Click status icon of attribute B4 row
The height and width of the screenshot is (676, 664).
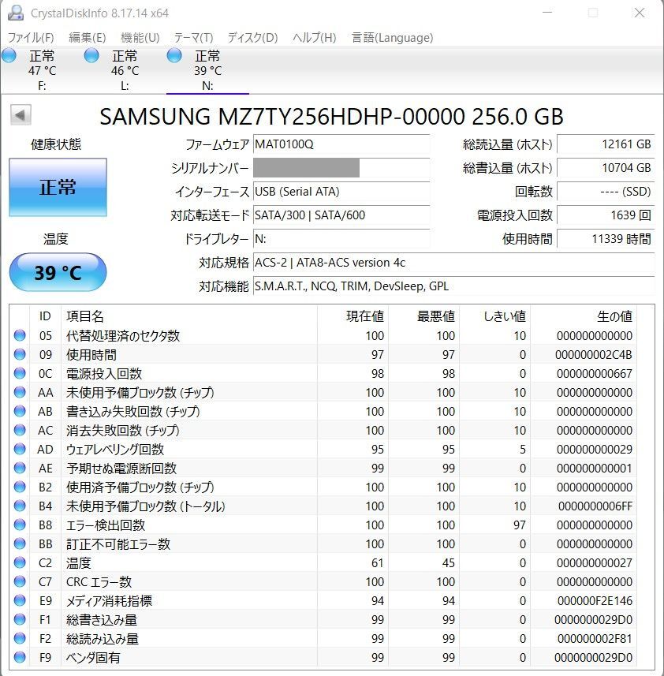pos(20,506)
